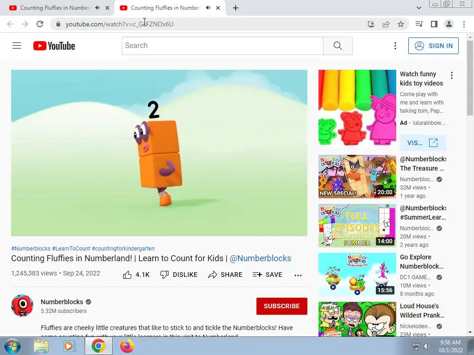Image resolution: width=474 pixels, height=355 pixels.
Task: Click the search magnifier button
Action: (337, 46)
